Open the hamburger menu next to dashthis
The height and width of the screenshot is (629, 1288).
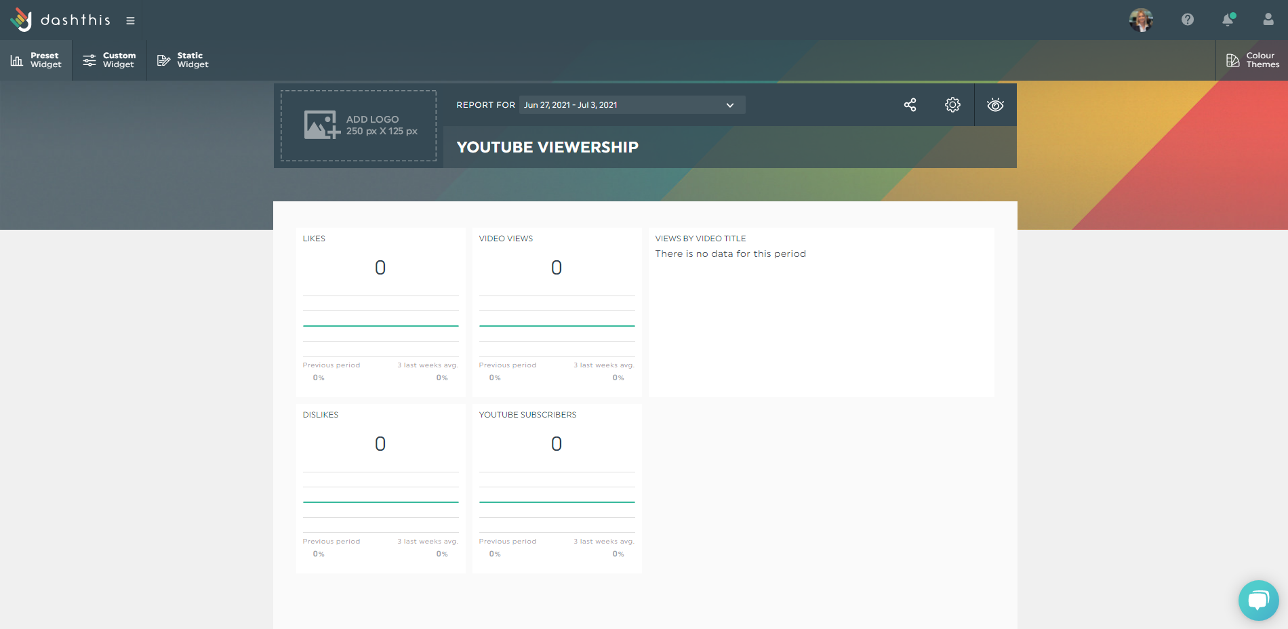tap(130, 21)
